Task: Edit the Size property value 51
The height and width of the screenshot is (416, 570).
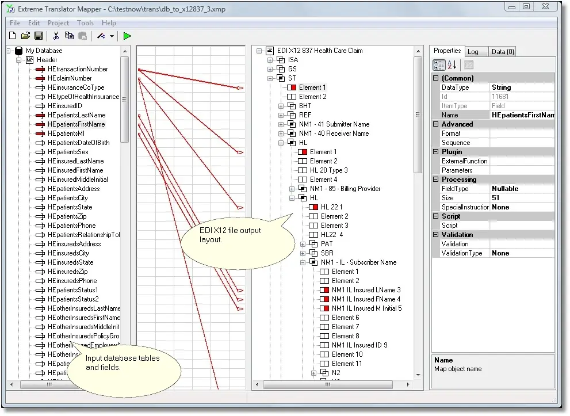Action: point(522,198)
